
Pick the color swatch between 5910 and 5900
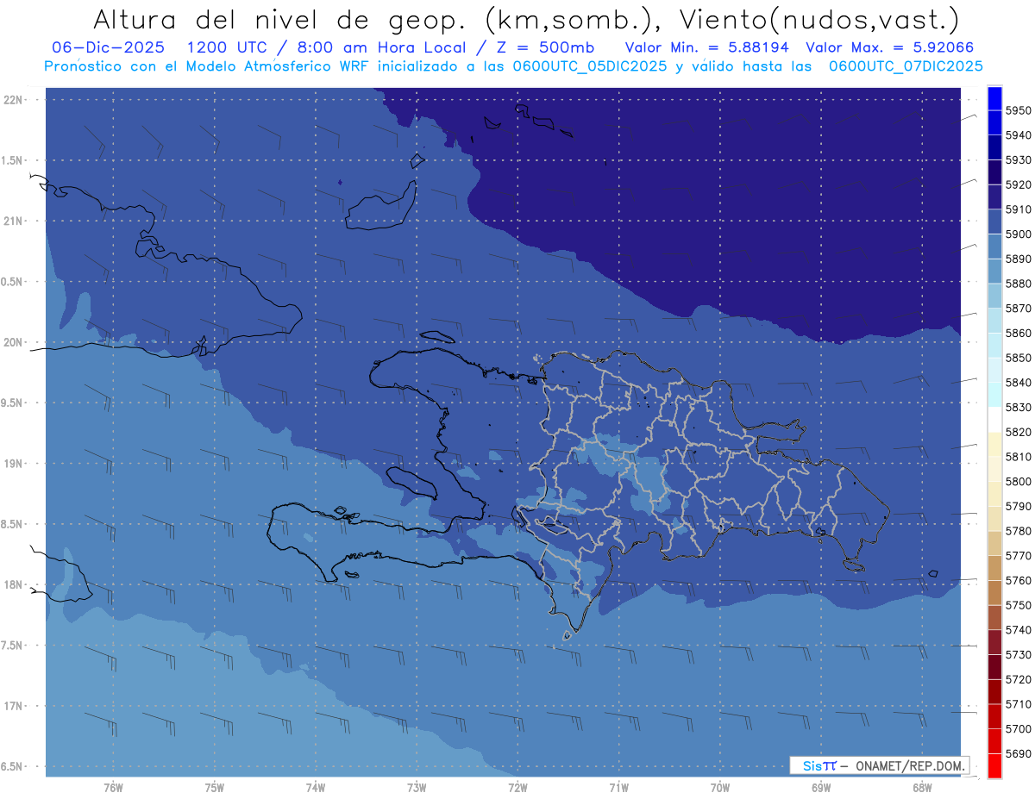(994, 222)
